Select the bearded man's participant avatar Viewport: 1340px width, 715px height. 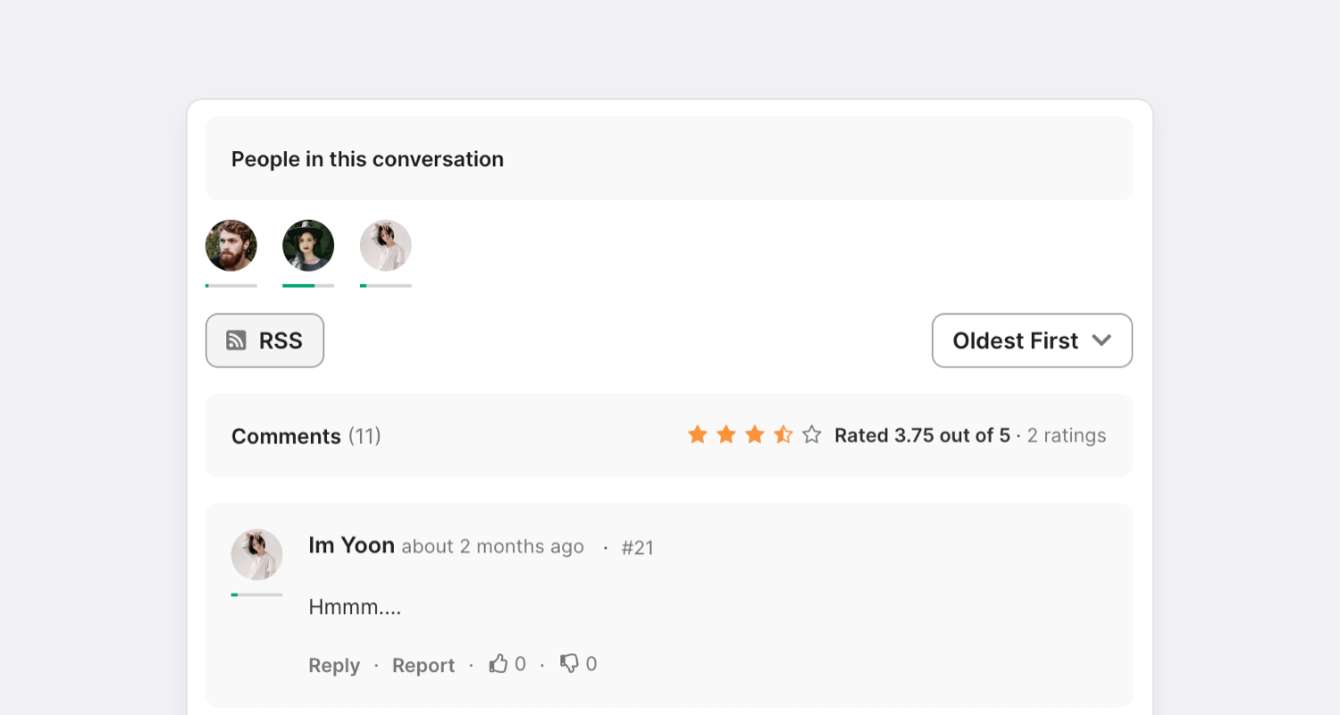pyautogui.click(x=231, y=246)
